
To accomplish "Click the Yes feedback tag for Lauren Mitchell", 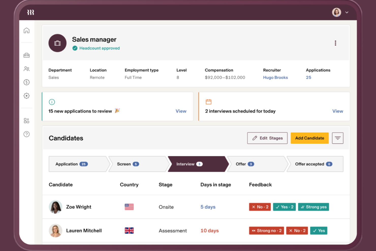I will tap(319, 231).
